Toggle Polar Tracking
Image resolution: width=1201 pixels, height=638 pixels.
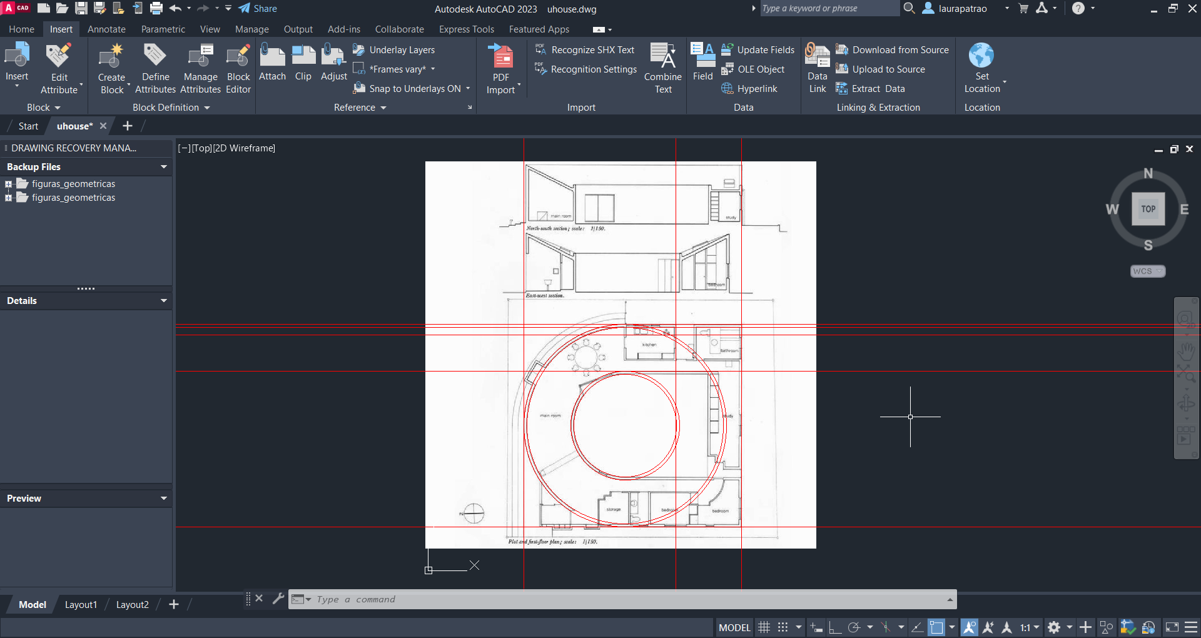pos(854,627)
